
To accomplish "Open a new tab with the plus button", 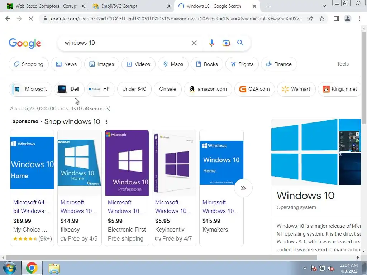I will [x=268, y=6].
